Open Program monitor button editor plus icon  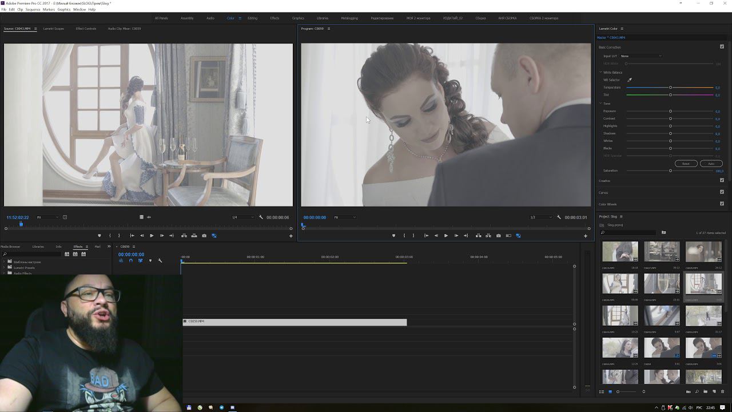click(x=585, y=236)
